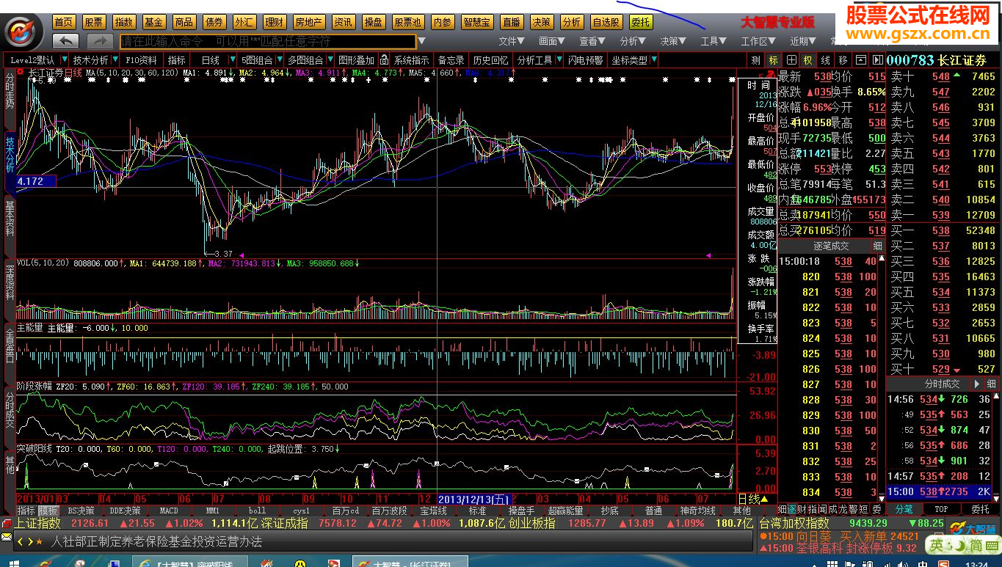Click the back arrow navigation button

tap(67, 41)
